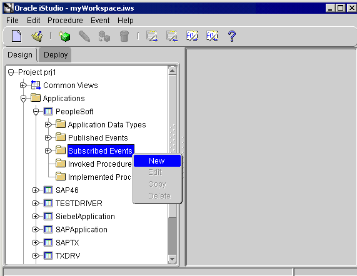357x276 pixels.
Task: Click the pencil Edit toolbar icon
Action: point(84,36)
